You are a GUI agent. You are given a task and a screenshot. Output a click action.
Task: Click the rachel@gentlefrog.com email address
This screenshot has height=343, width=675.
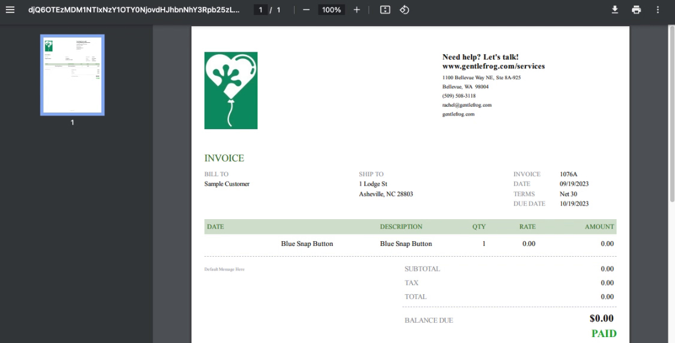coord(467,105)
